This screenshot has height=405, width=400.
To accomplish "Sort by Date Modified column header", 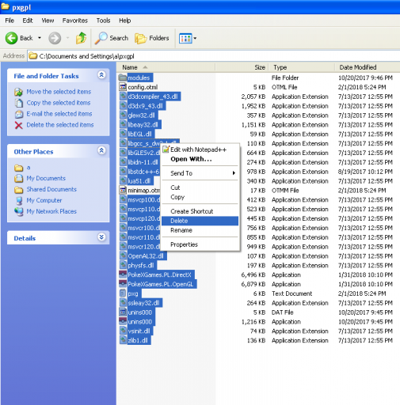I will click(x=368, y=67).
